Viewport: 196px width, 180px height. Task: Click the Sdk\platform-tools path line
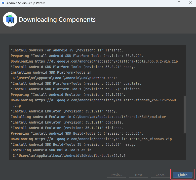(x=65, y=78)
